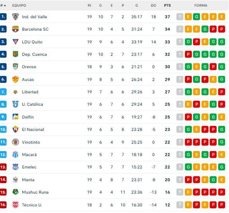229x213 pixels.
Task: Sort table by the # rank column
Action: pyautogui.click(x=3, y=5)
